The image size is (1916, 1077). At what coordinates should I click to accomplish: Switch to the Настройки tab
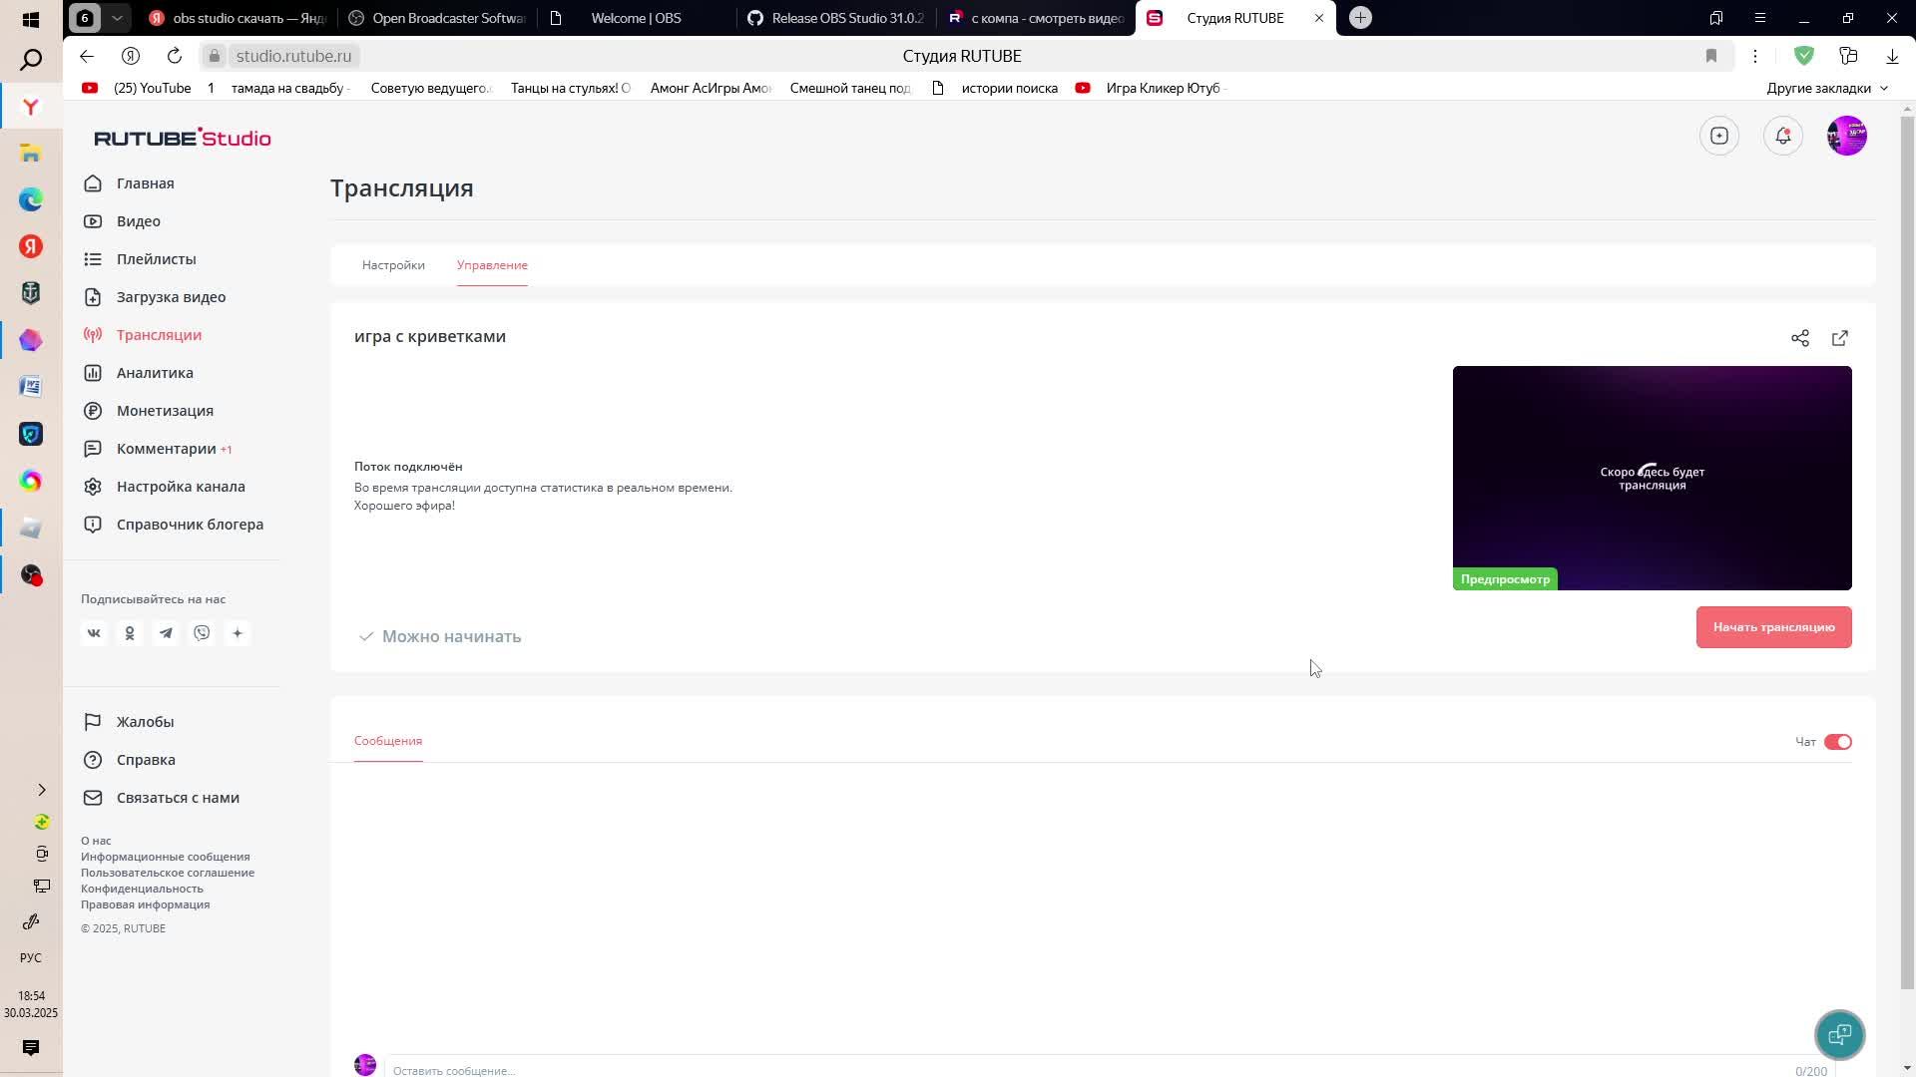pyautogui.click(x=393, y=265)
